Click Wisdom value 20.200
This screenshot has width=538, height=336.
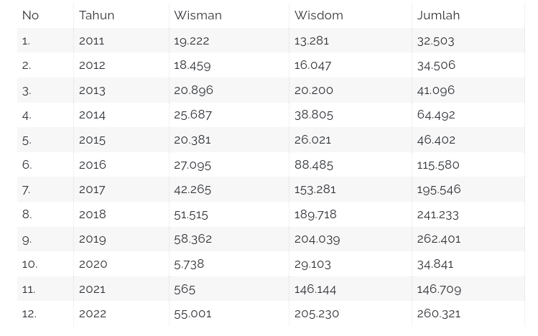coord(314,90)
